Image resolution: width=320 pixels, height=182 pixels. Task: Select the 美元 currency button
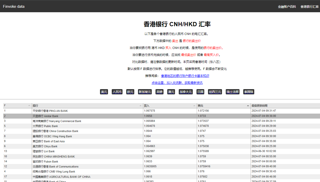tap(104, 92)
